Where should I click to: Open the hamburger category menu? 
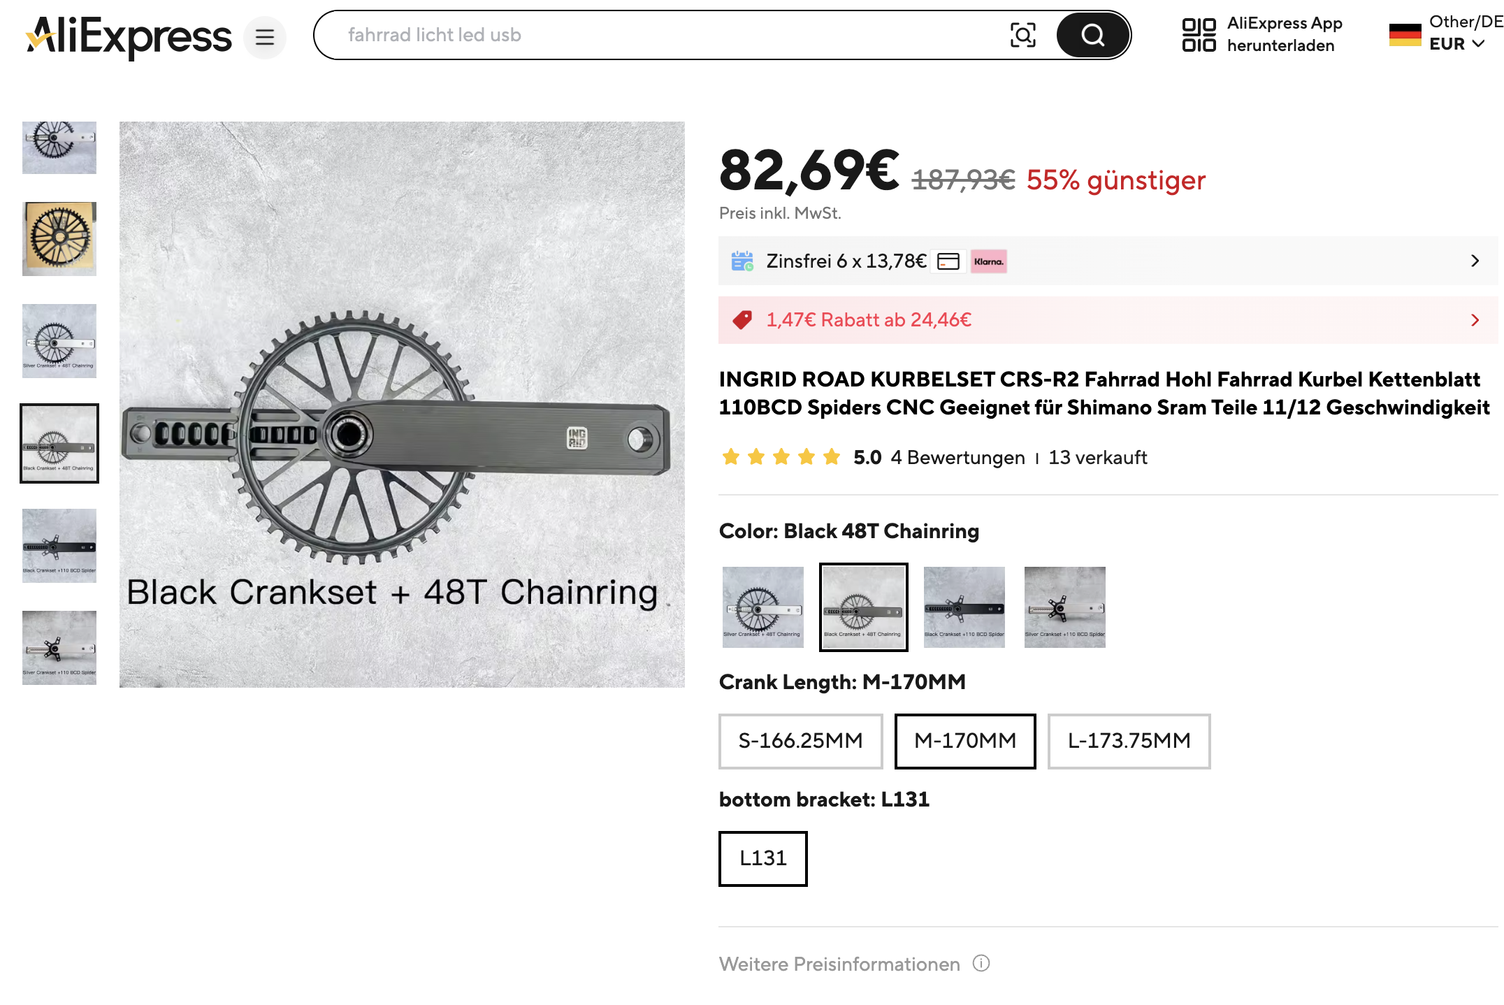click(265, 37)
